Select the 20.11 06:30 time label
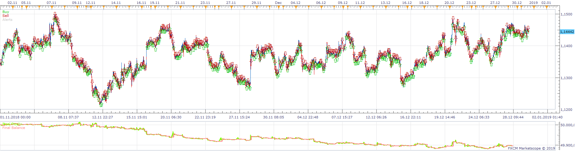This screenshot has height=151, width=575. pos(171,117)
